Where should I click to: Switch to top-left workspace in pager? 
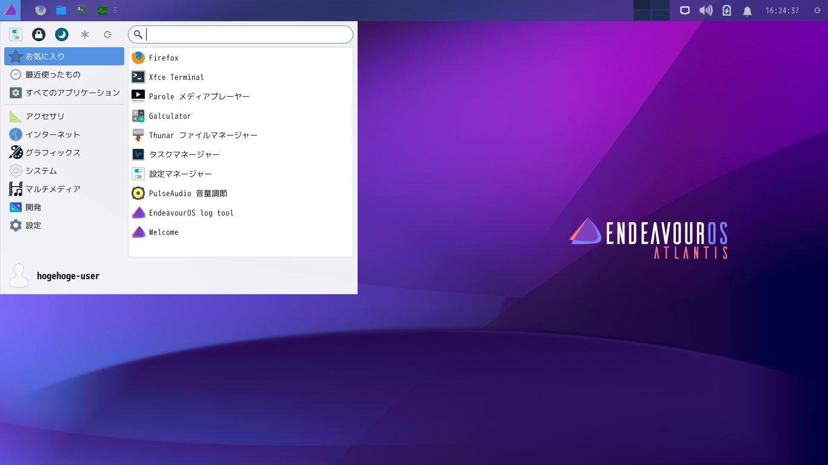coord(643,5)
